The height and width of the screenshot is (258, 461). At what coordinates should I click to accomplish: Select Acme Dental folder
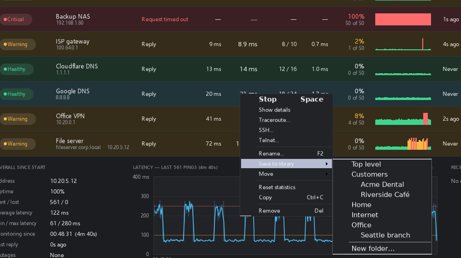pyautogui.click(x=382, y=185)
